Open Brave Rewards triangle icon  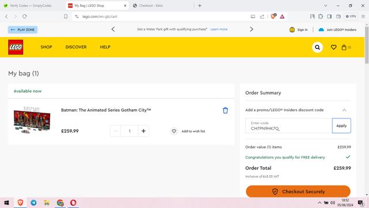(x=282, y=17)
